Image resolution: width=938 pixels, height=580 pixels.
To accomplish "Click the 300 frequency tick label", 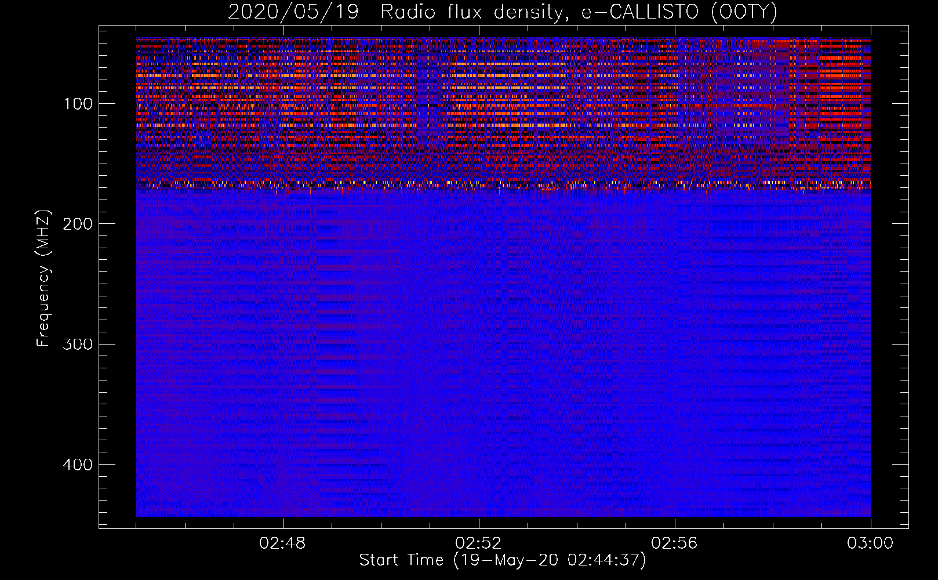I will pos(78,344).
